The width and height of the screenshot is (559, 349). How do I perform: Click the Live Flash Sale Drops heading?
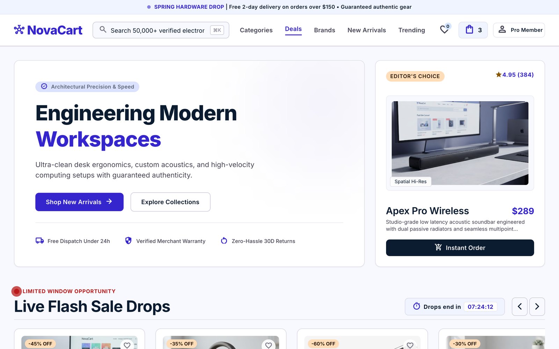92,306
